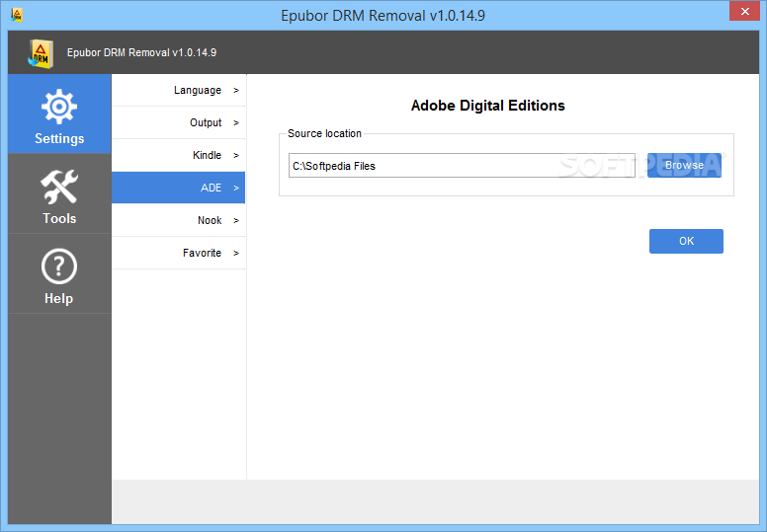
Task: Click the window title bar text
Action: [x=383, y=16]
